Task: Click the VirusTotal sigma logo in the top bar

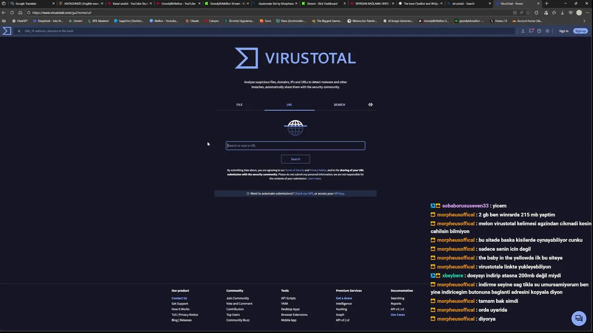Action: (6, 31)
